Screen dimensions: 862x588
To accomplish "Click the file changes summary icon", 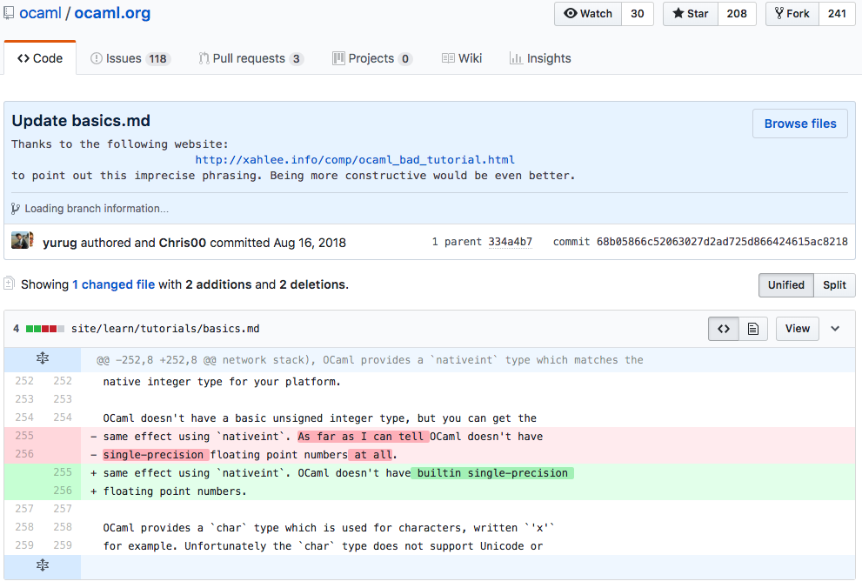I will [x=9, y=284].
